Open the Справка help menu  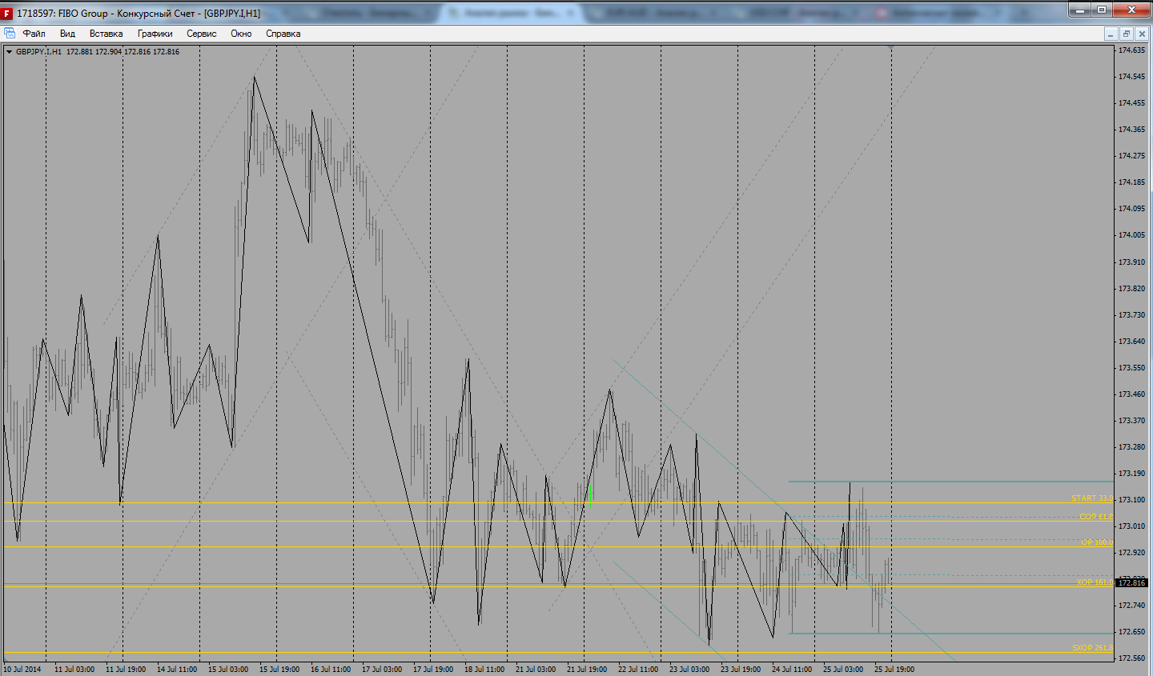point(283,34)
